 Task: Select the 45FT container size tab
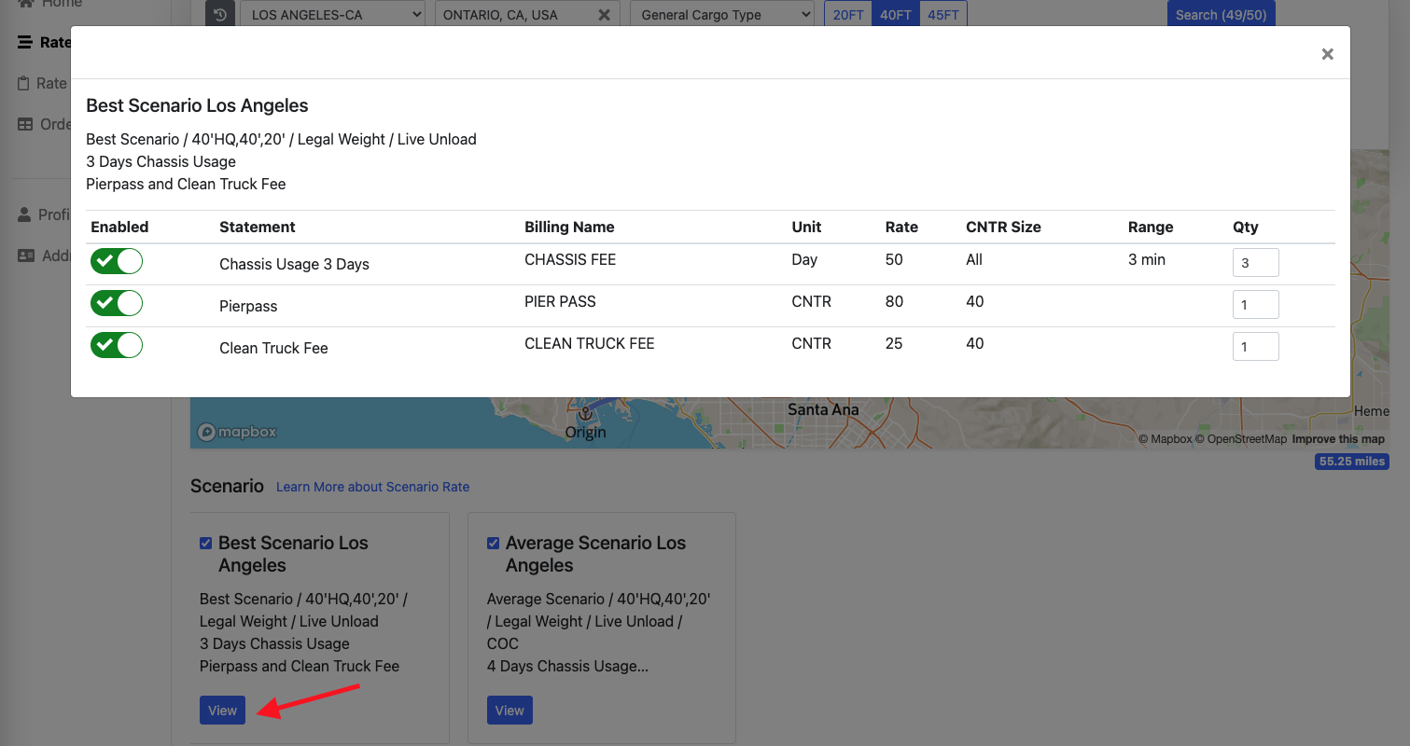point(942,15)
